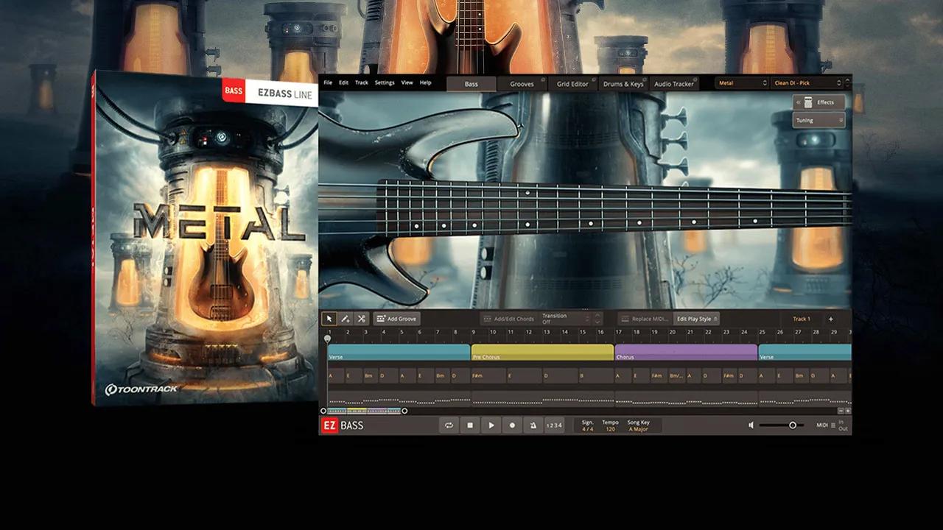943x530 pixels.
Task: Toggle the metronome
Action: [533, 425]
